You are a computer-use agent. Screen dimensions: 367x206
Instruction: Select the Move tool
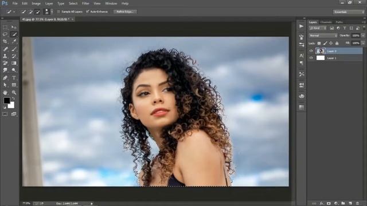click(x=14, y=27)
